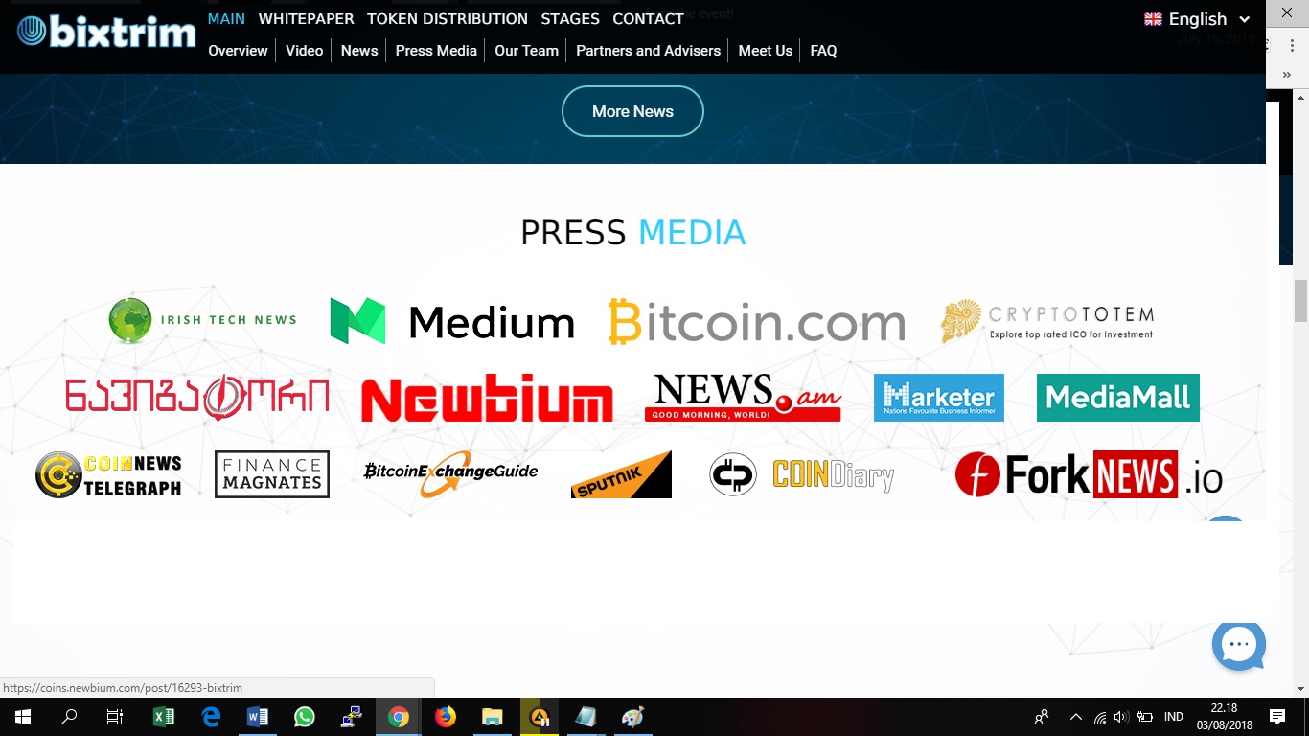The width and height of the screenshot is (1309, 736).
Task: Open File Explorer from the taskbar
Action: [x=493, y=717]
